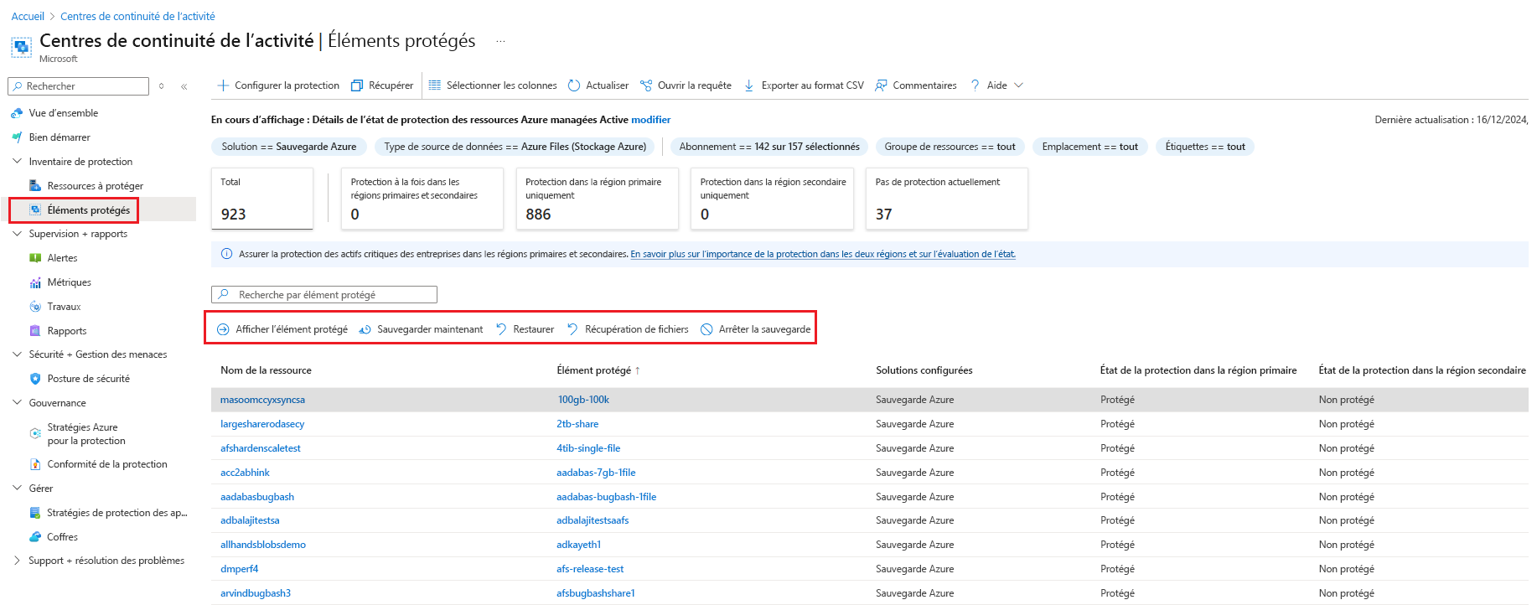Go to Accueil breadcrumb
This screenshot has height=605, width=1537.
[x=28, y=16]
